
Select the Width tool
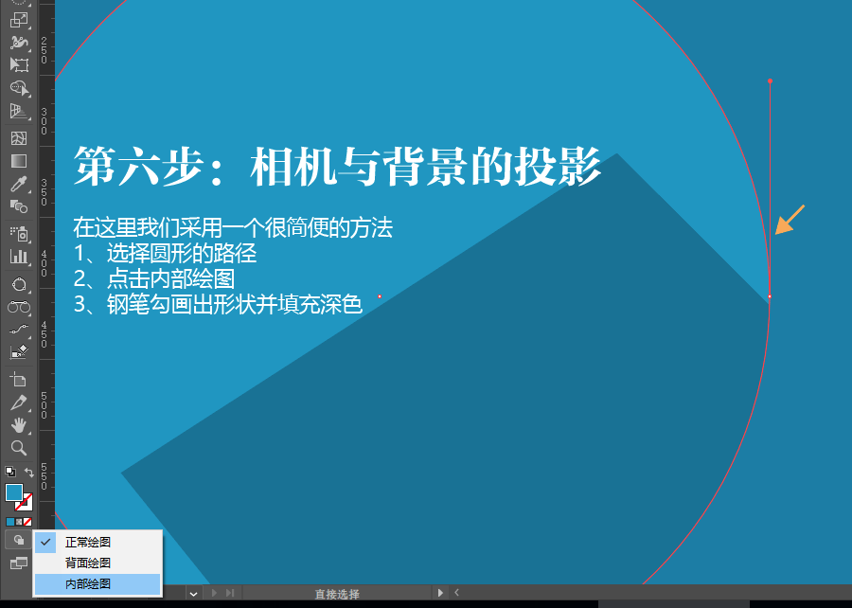pyautogui.click(x=19, y=43)
